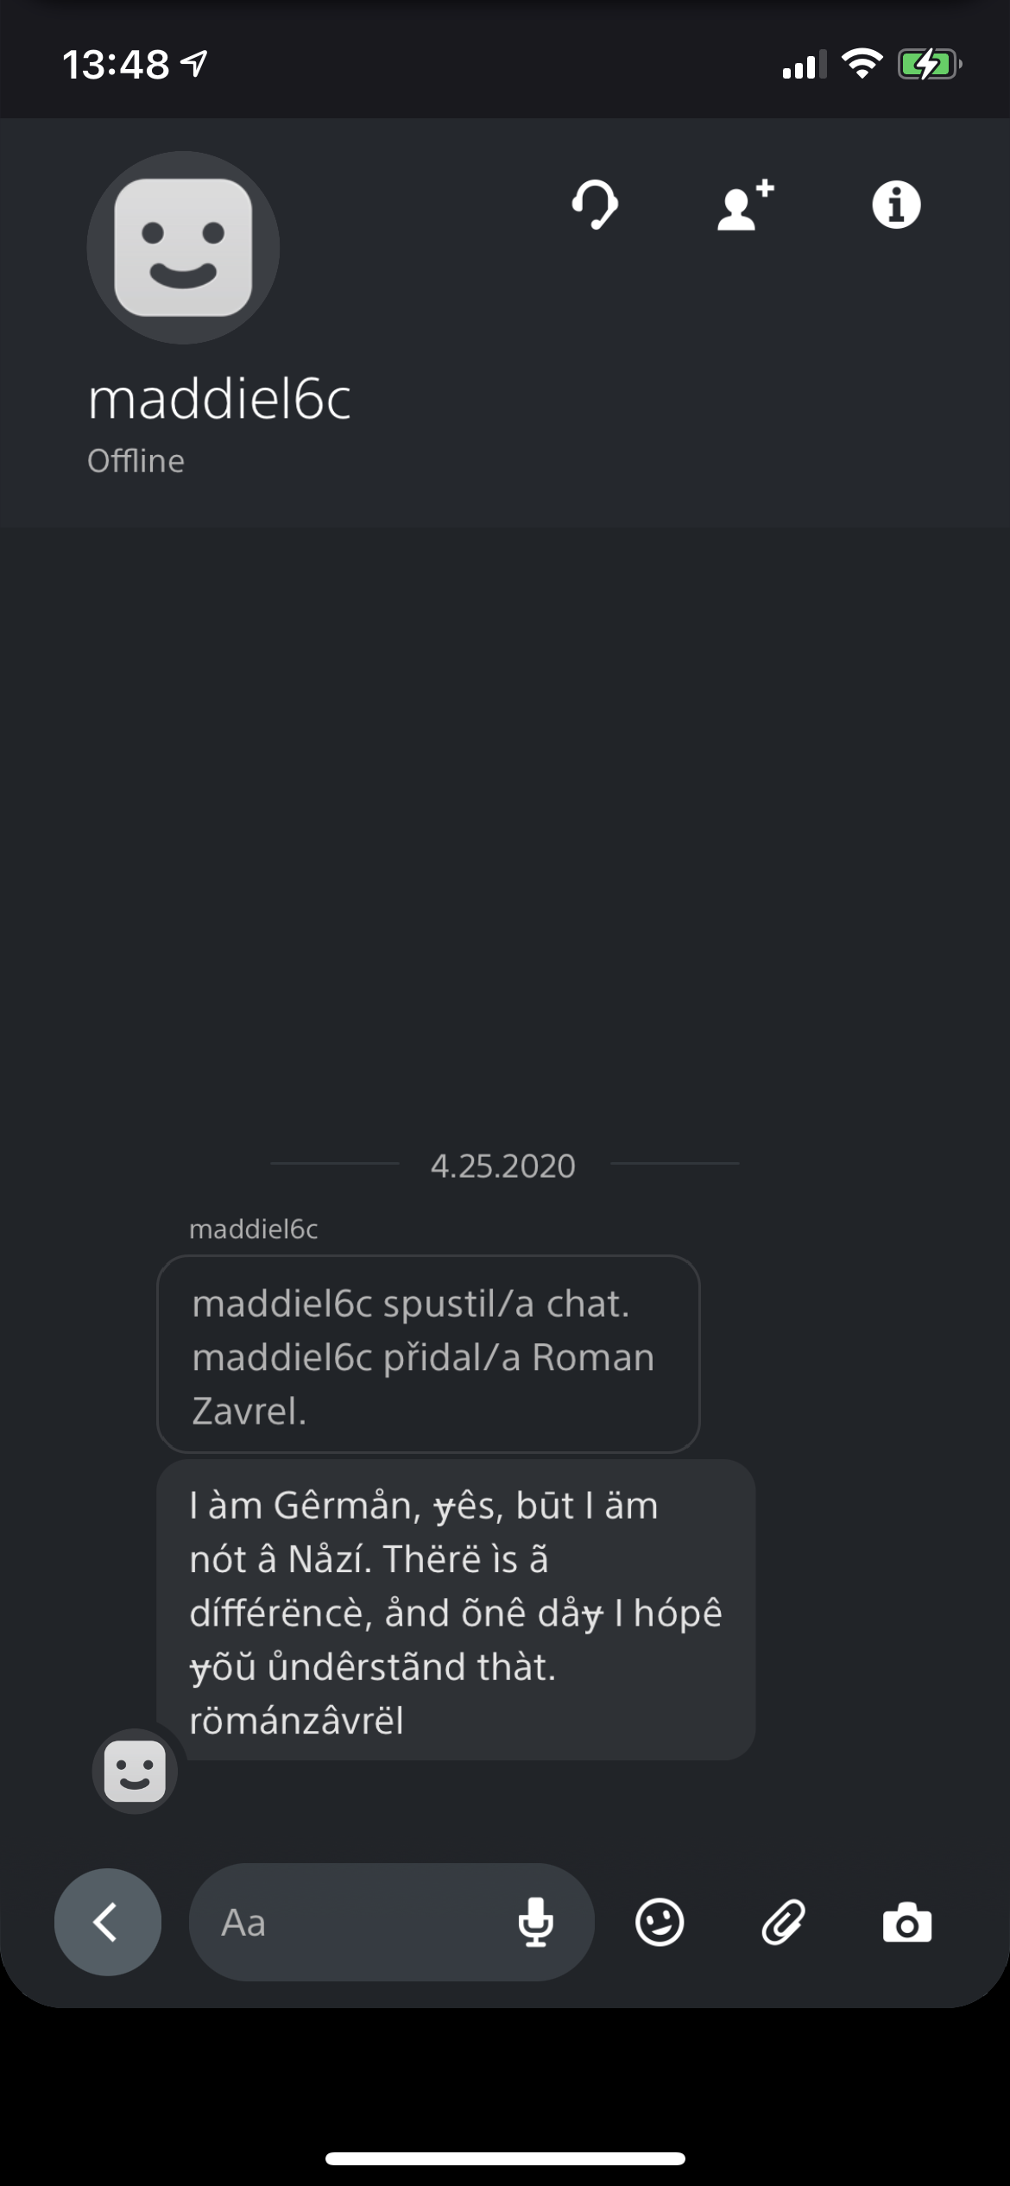Tap the 4.25.2020 date divider
Image resolution: width=1010 pixels, height=2186 pixels.
(503, 1166)
